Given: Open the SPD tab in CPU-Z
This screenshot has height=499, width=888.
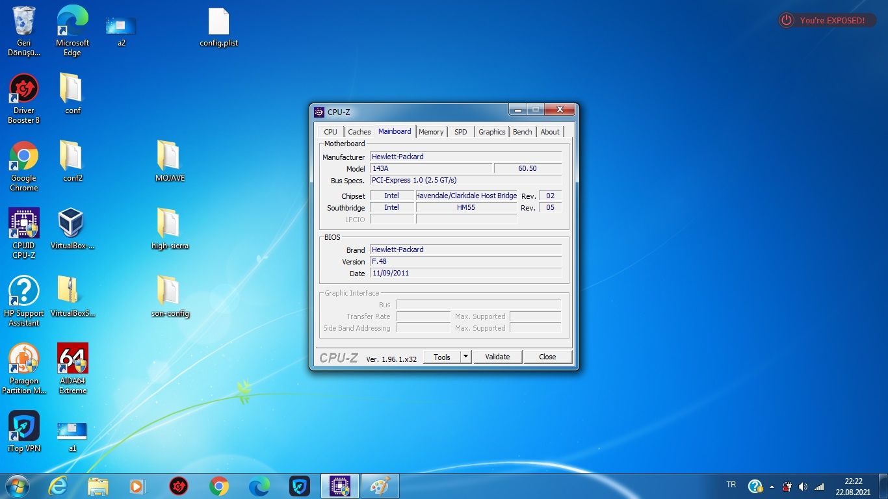Looking at the screenshot, I should 460,132.
